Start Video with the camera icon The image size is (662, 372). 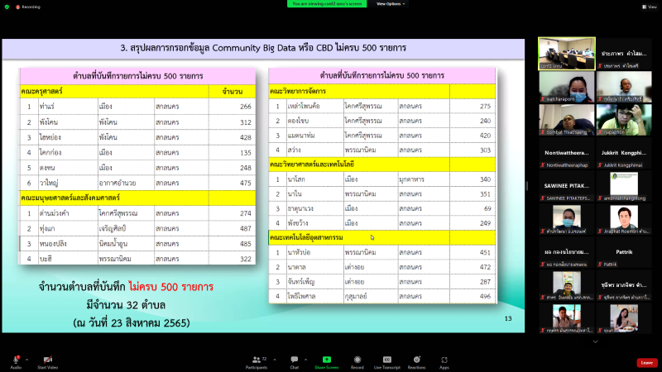click(48, 360)
